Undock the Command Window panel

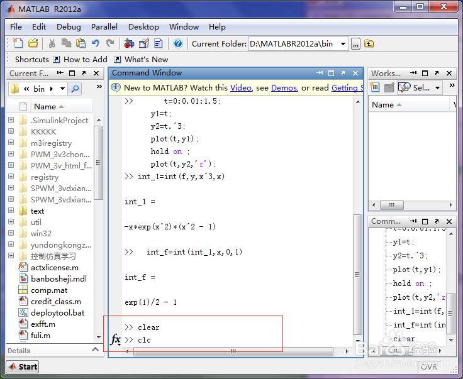pos(343,73)
